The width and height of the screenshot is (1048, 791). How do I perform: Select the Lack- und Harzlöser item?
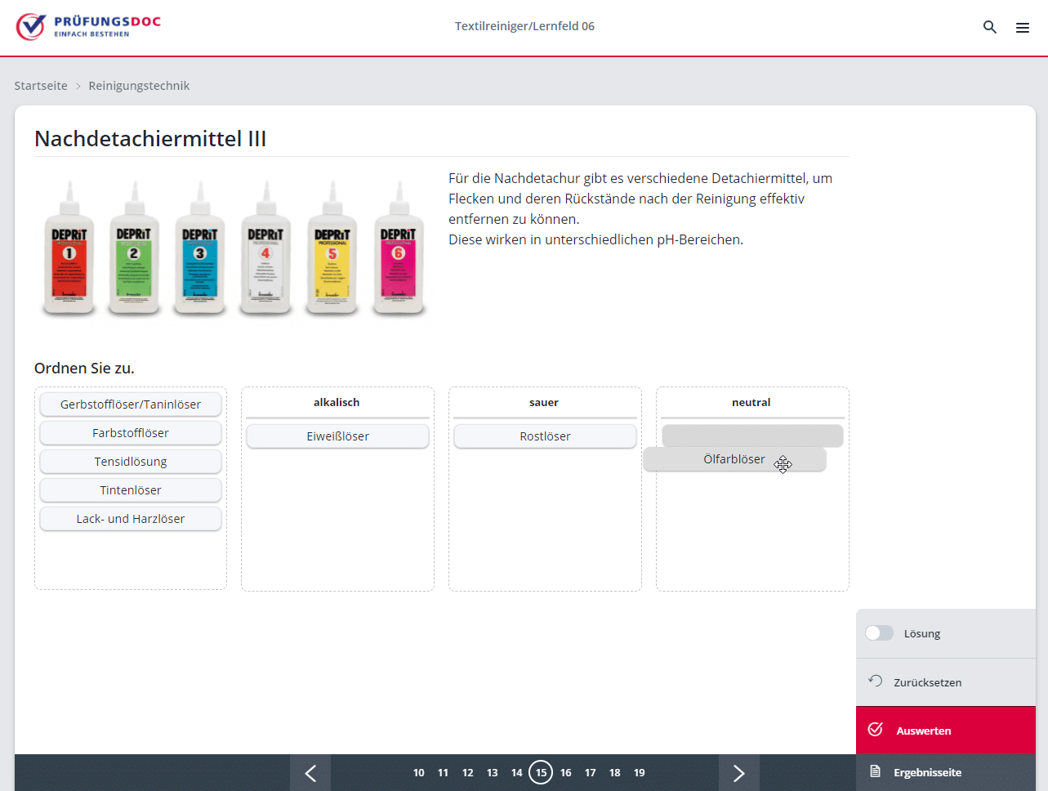tap(131, 519)
